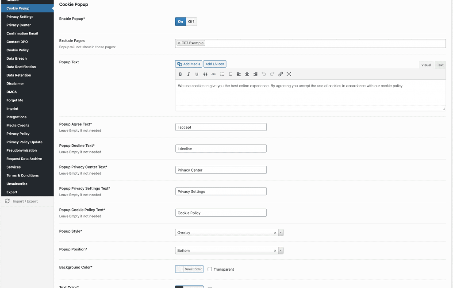Switch to the Text editor tab
453x288 pixels.
coord(440,65)
